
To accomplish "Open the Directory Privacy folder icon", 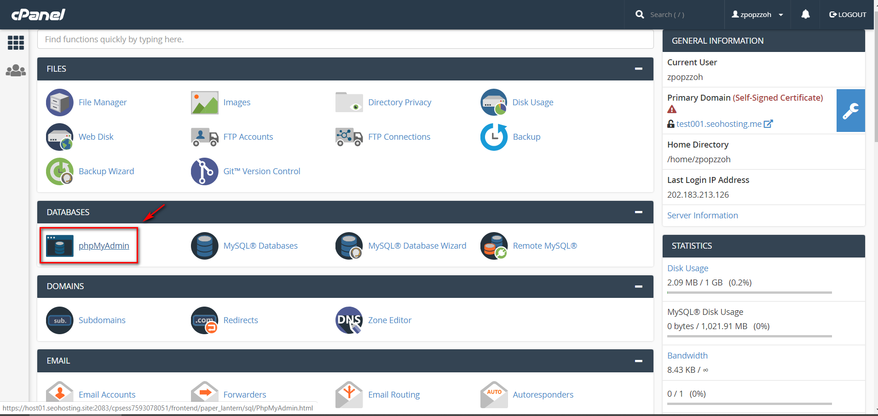I will click(349, 103).
